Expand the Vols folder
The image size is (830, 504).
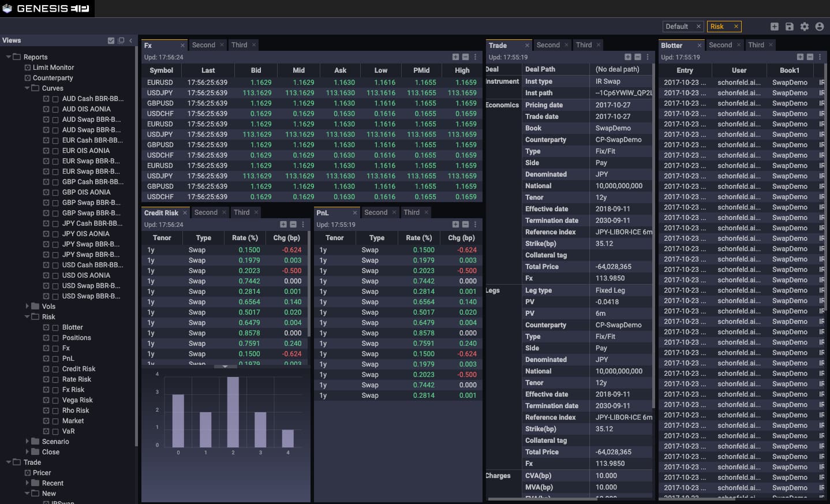27,307
